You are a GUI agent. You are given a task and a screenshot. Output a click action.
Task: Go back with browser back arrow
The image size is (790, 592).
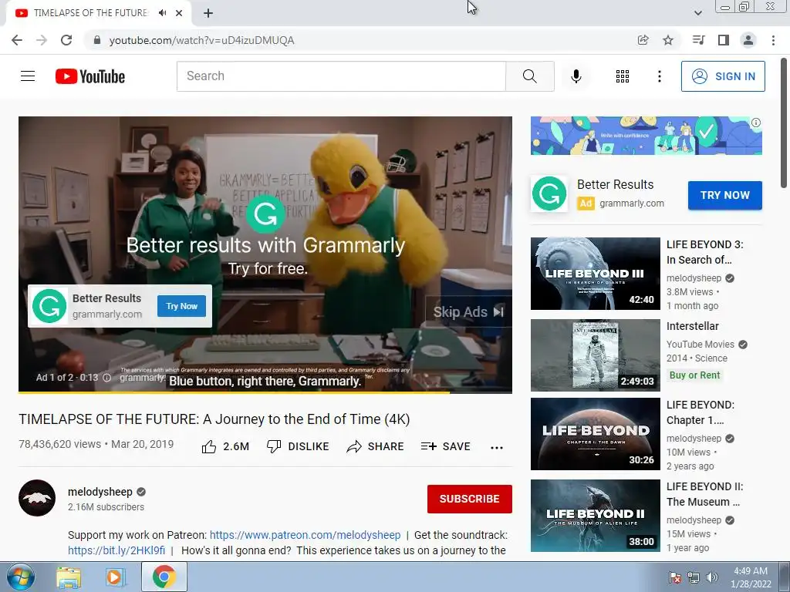point(17,40)
